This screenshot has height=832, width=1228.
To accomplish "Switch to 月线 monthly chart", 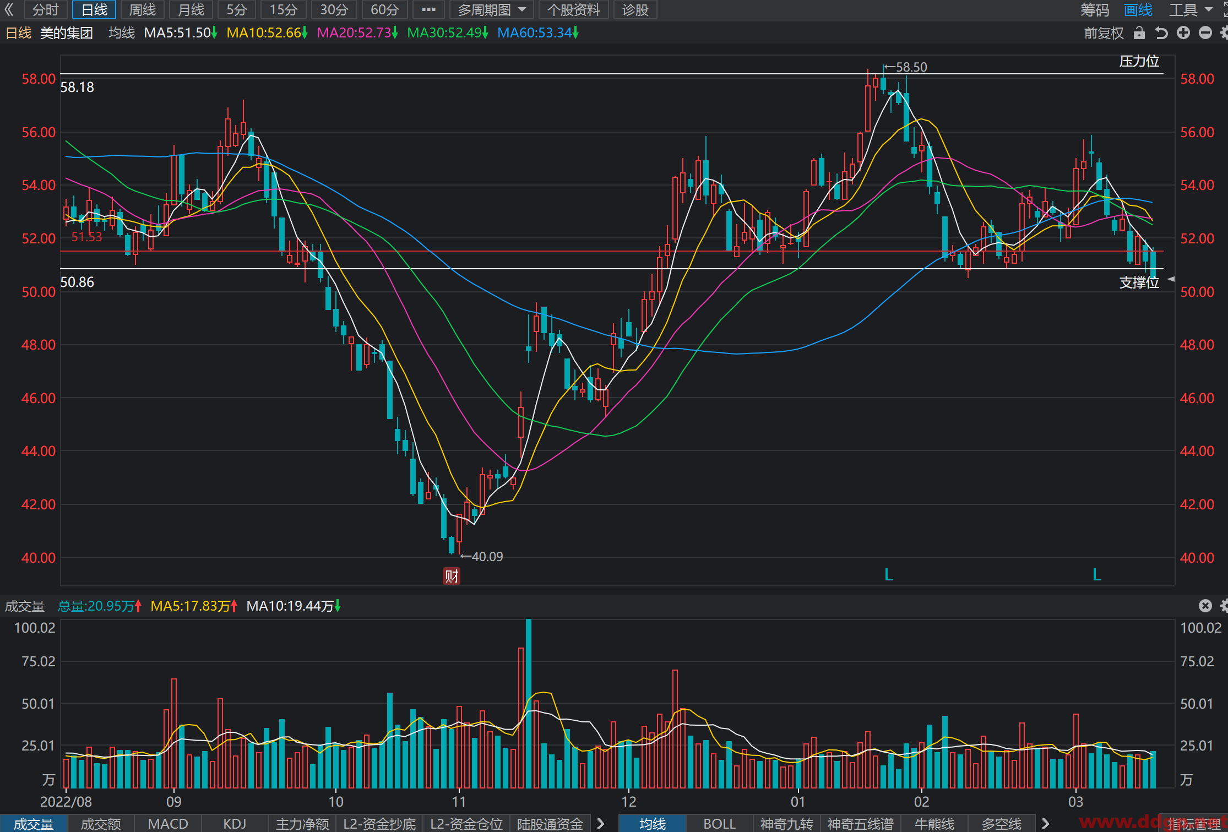I will pyautogui.click(x=191, y=9).
